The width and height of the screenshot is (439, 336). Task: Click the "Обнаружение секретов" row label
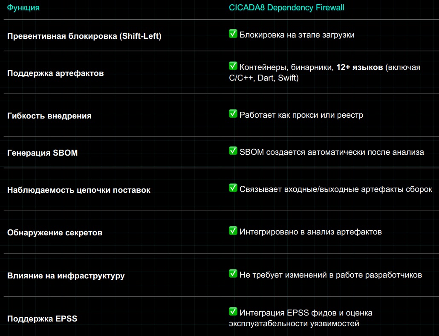coord(55,233)
